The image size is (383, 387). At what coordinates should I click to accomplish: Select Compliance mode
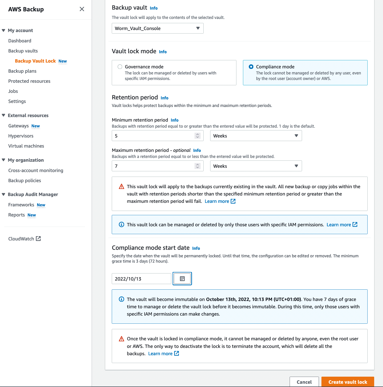point(251,67)
